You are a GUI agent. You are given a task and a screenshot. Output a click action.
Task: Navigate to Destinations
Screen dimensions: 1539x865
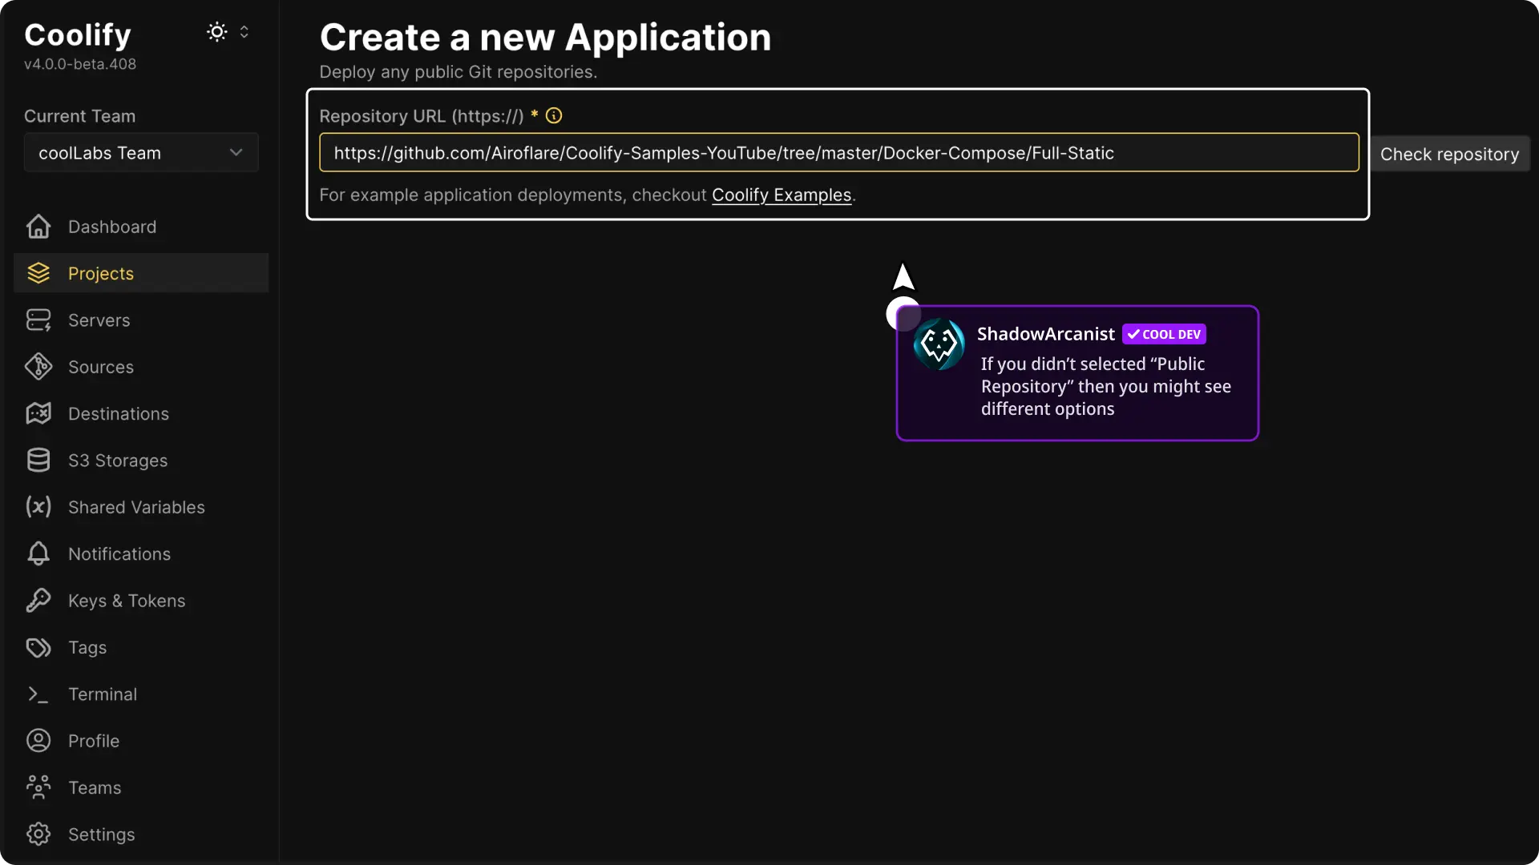[x=118, y=413]
